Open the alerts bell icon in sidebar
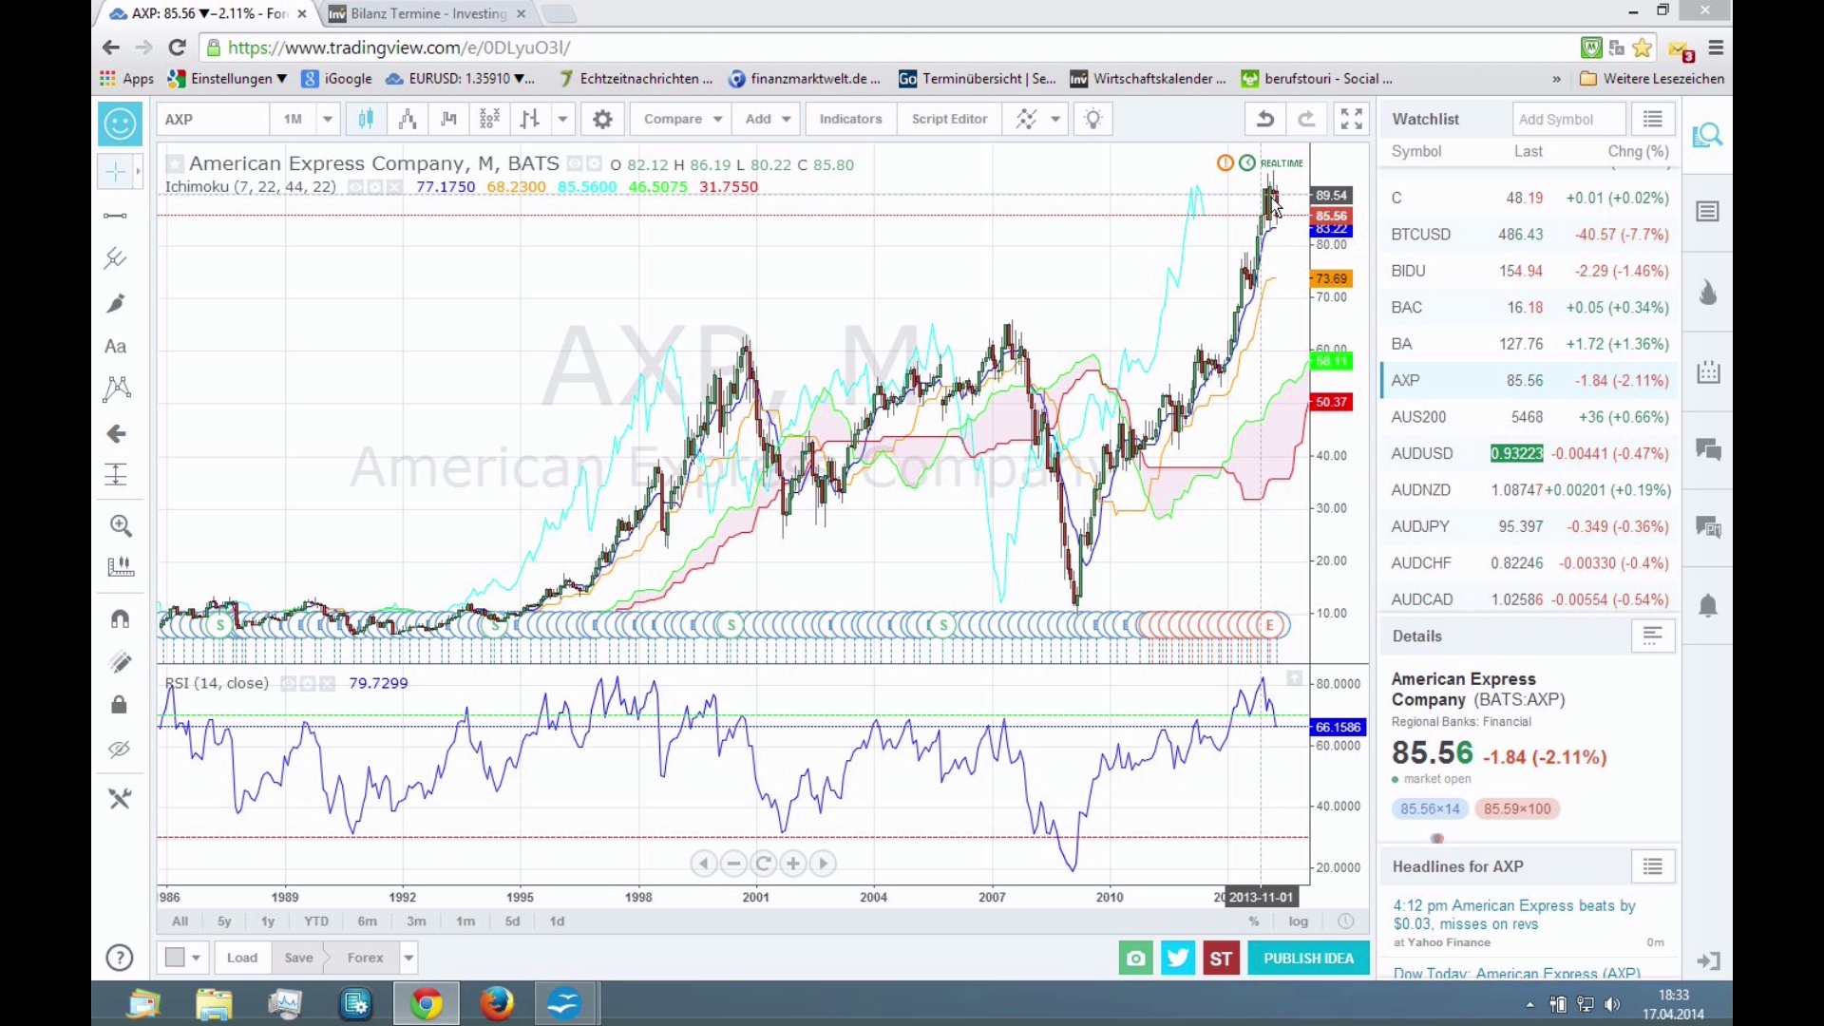Screen dimensions: 1824x1026 point(1708,606)
